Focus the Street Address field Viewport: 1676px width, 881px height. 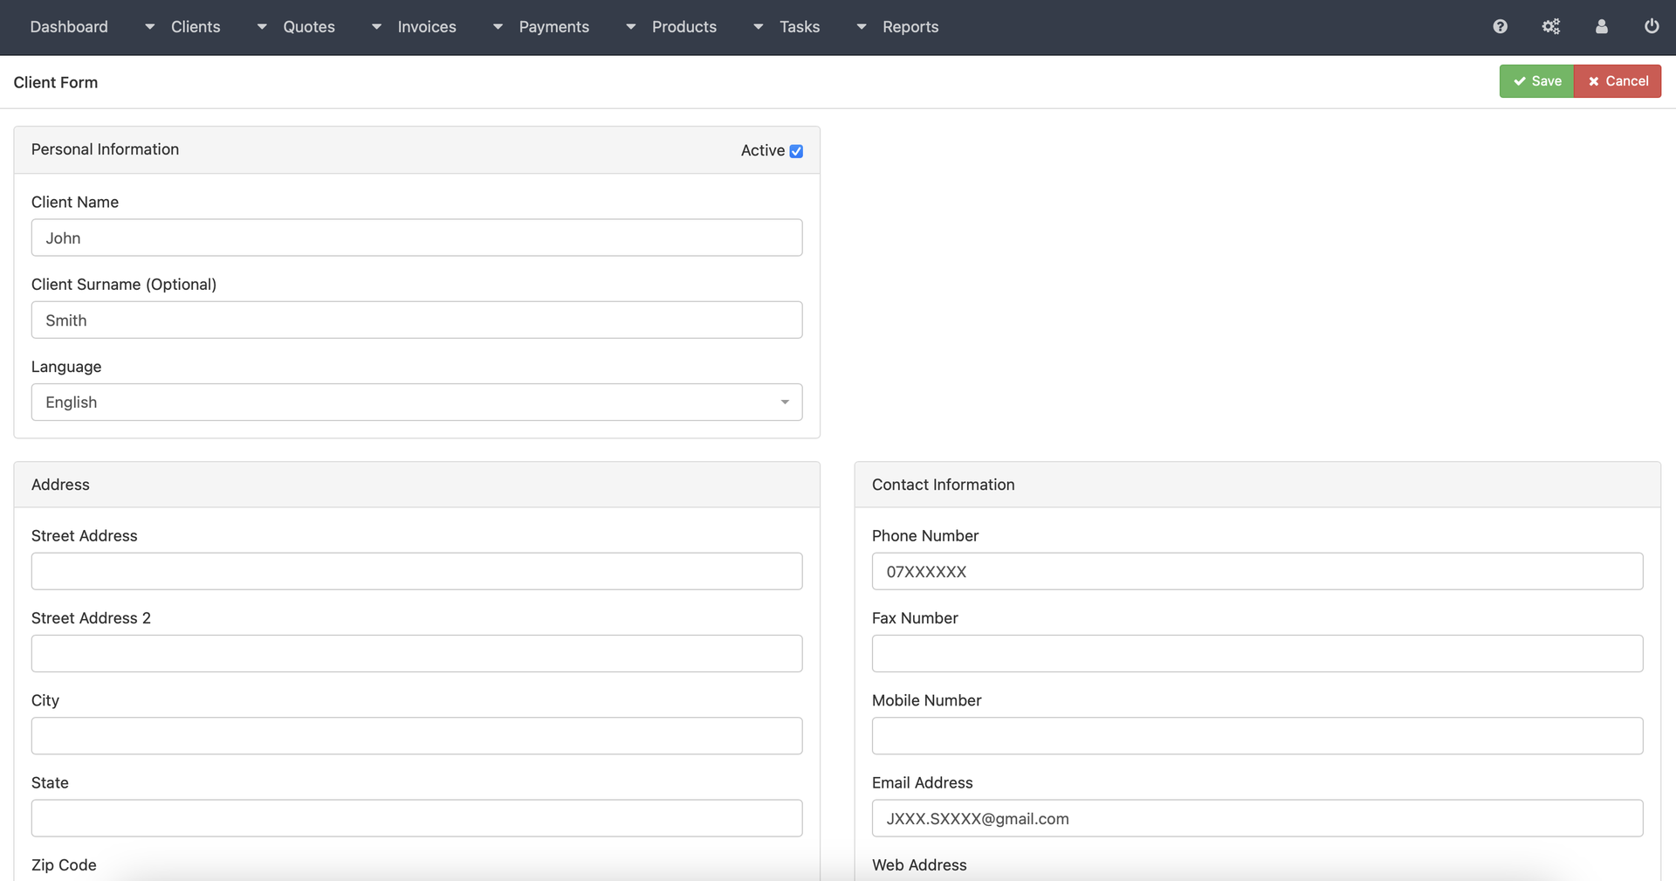[416, 571]
